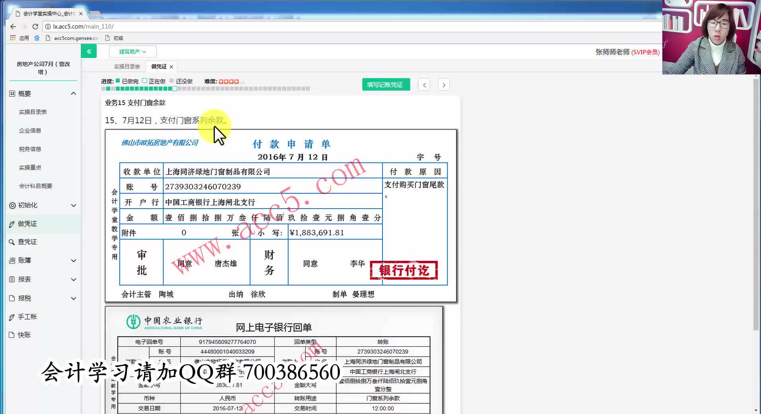Screen dimensions: 761x414
Task: Select the 做凭证 sidebar icon
Action: click(x=12, y=224)
